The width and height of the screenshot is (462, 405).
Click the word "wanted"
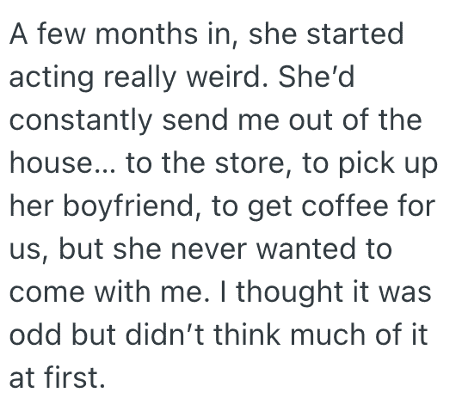[x=305, y=249]
